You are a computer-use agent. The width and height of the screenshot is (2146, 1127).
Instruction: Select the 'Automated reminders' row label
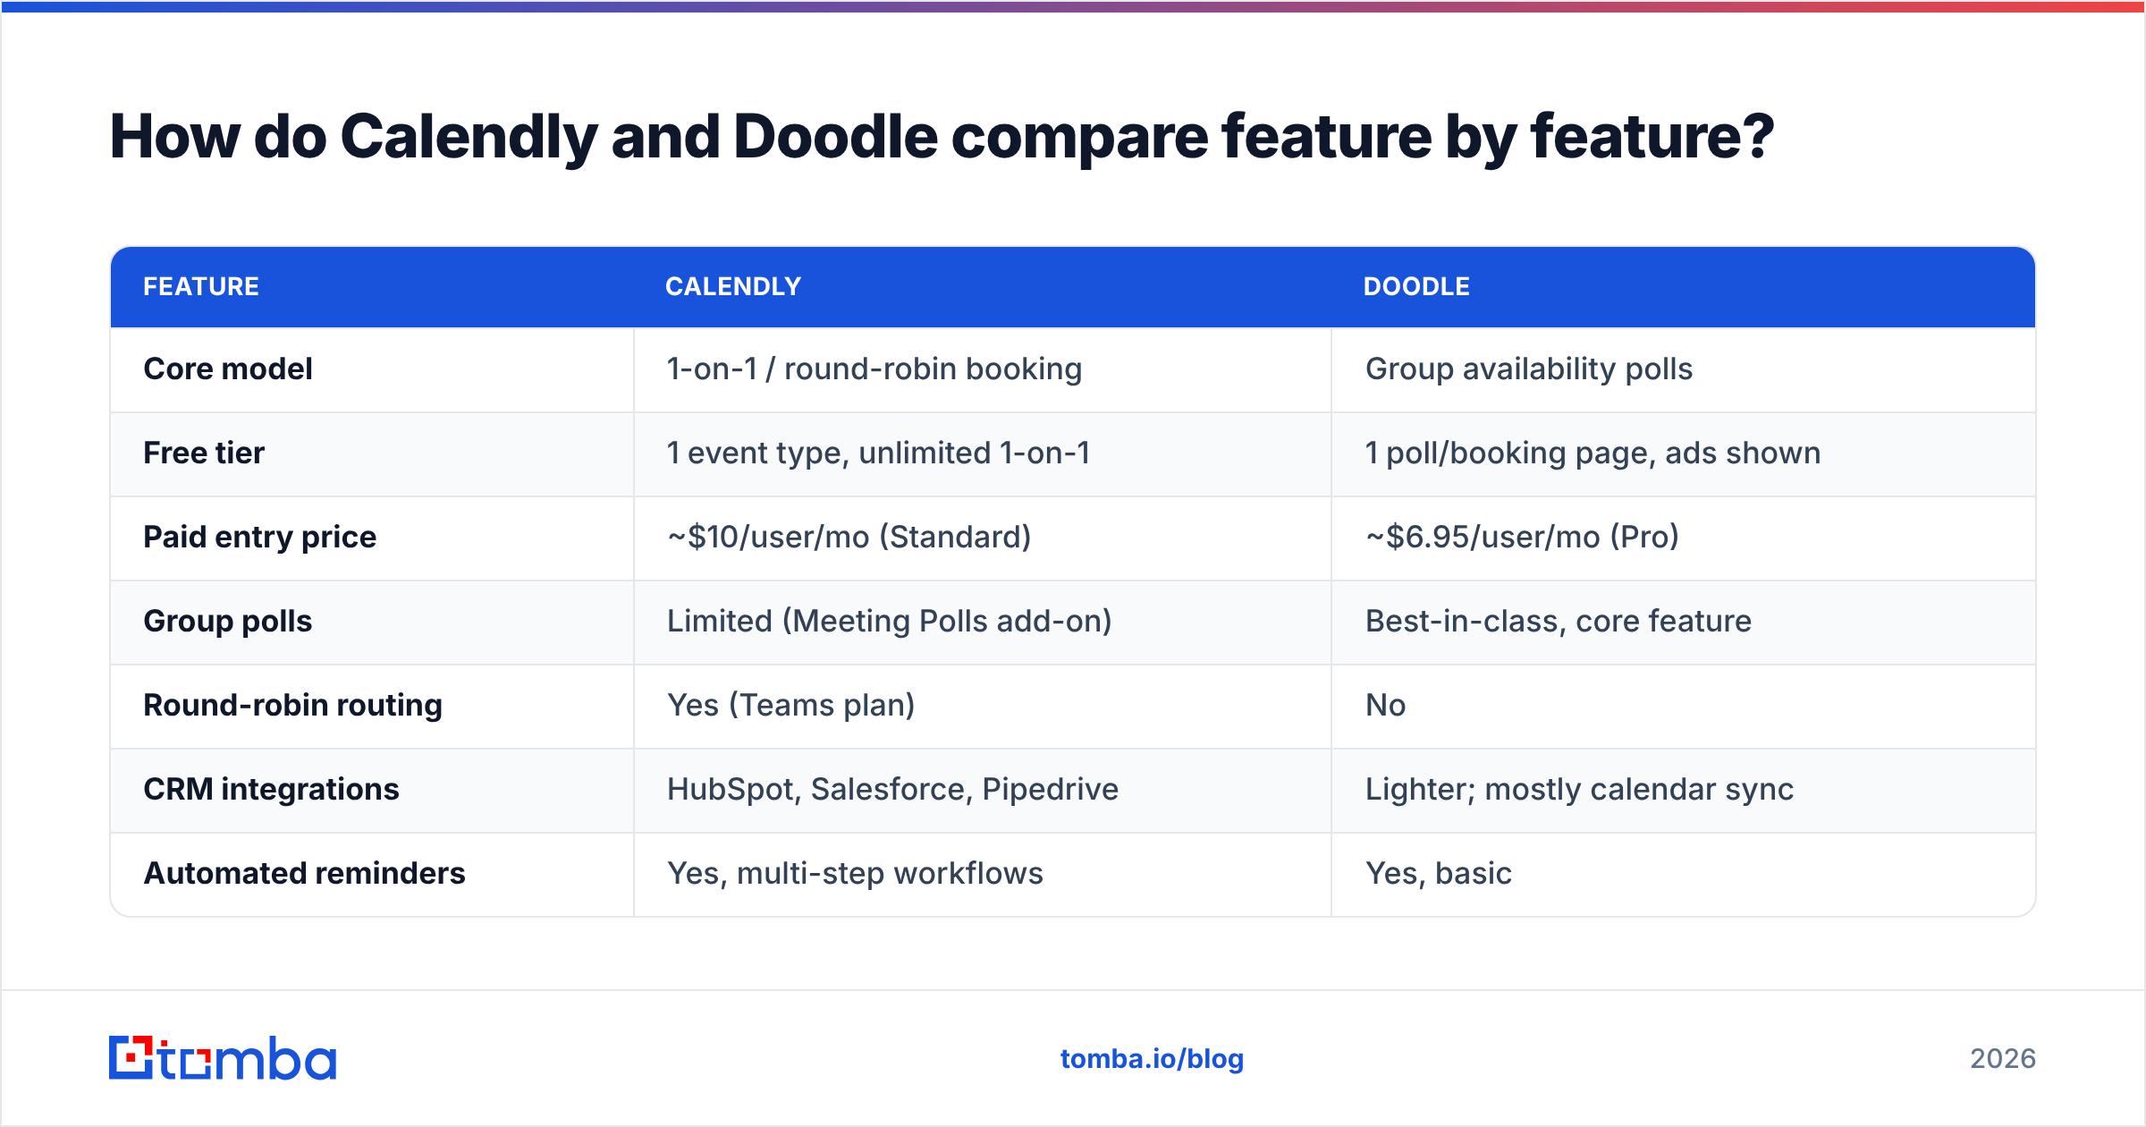[305, 873]
